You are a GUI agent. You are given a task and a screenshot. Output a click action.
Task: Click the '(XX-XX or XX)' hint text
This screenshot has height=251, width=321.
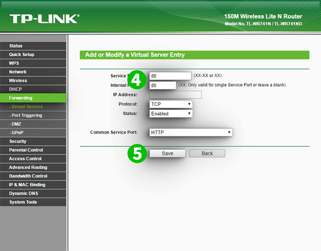(x=208, y=76)
